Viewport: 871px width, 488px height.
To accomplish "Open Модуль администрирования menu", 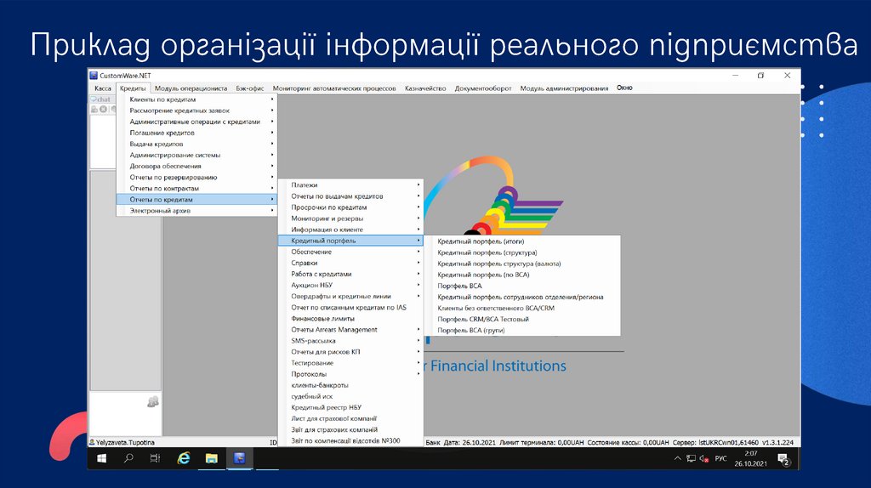I will click(564, 88).
